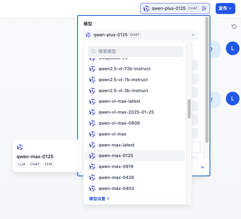Click qwen icon beside qwen-max-0919 row

click(92, 167)
